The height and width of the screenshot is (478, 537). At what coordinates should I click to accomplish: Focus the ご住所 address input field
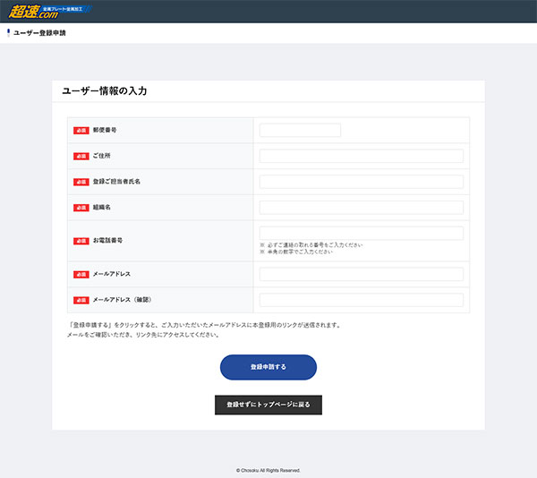(361, 156)
